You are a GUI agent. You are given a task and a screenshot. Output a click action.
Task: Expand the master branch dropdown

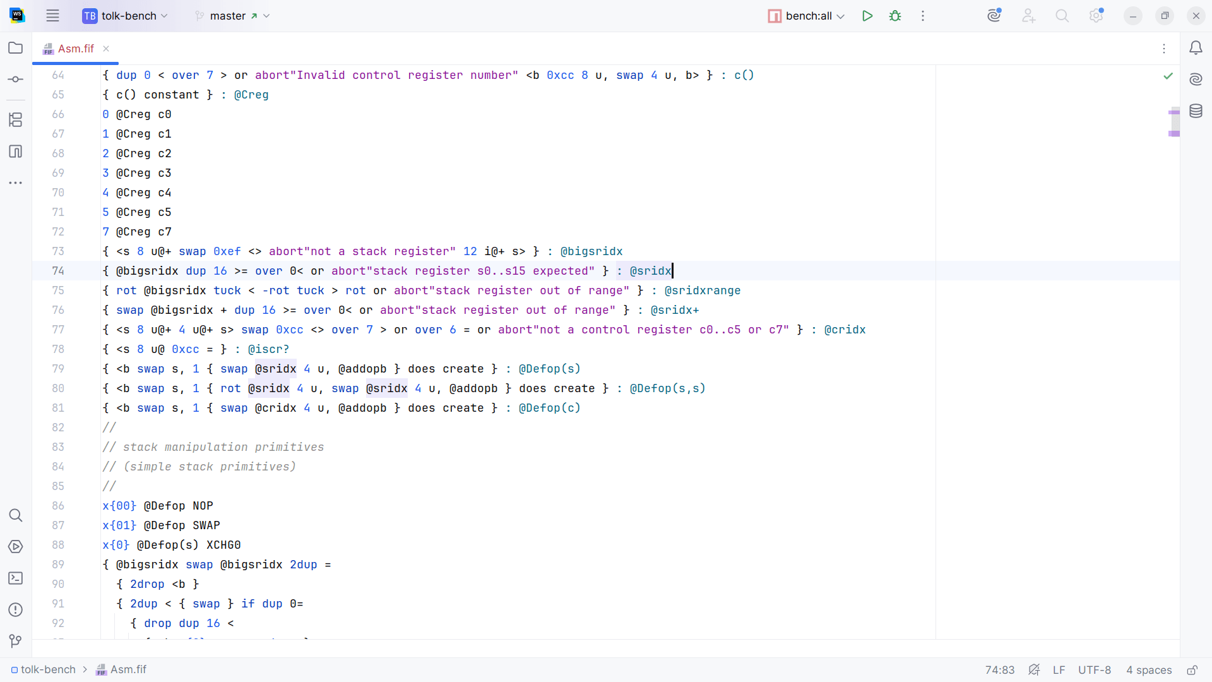[x=232, y=16]
